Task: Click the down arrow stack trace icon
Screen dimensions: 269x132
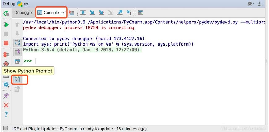Action: click(17, 34)
